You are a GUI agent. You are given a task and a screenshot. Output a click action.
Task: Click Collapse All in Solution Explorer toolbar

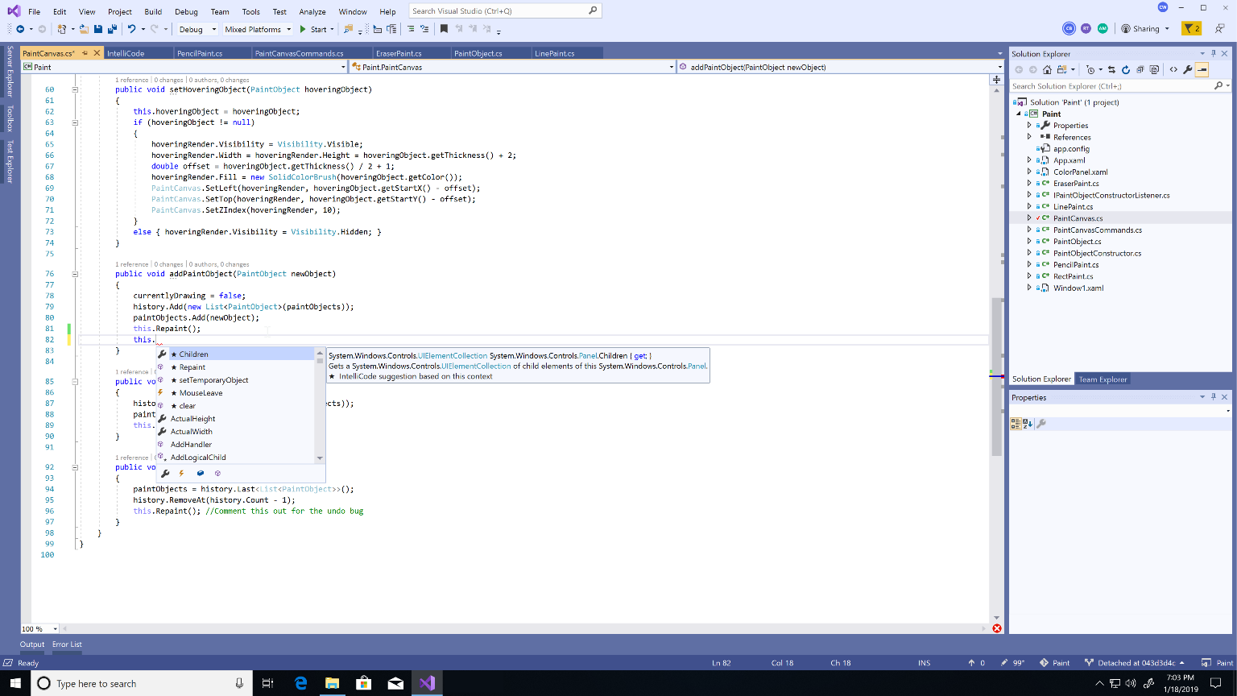pos(1140,70)
